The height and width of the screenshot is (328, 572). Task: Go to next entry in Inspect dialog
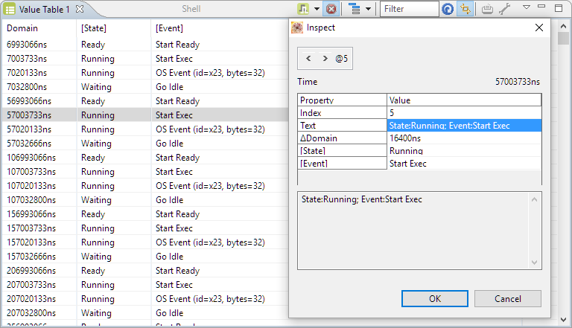(325, 58)
